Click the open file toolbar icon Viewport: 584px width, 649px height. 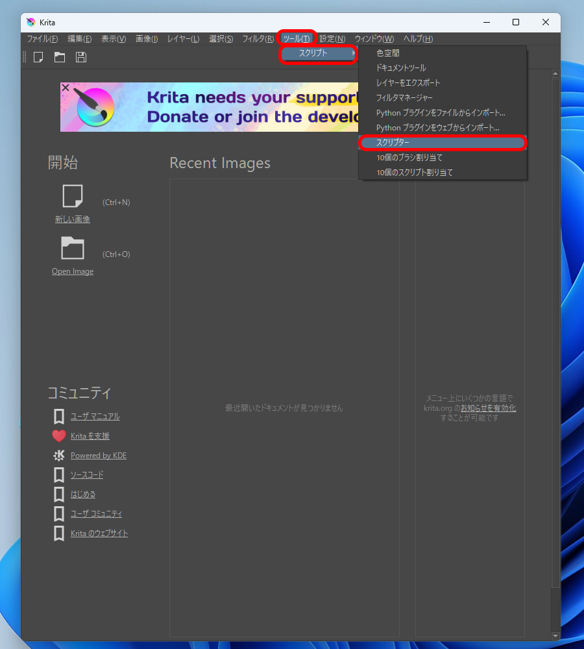(60, 57)
